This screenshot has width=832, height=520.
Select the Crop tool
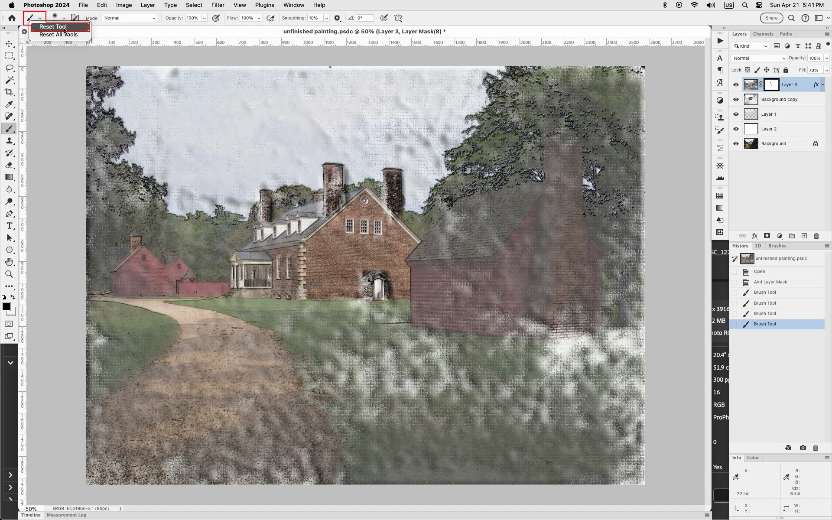pyautogui.click(x=9, y=92)
